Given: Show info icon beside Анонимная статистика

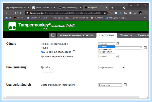Looking at the screenshot, I should pyautogui.click(x=74, y=52).
